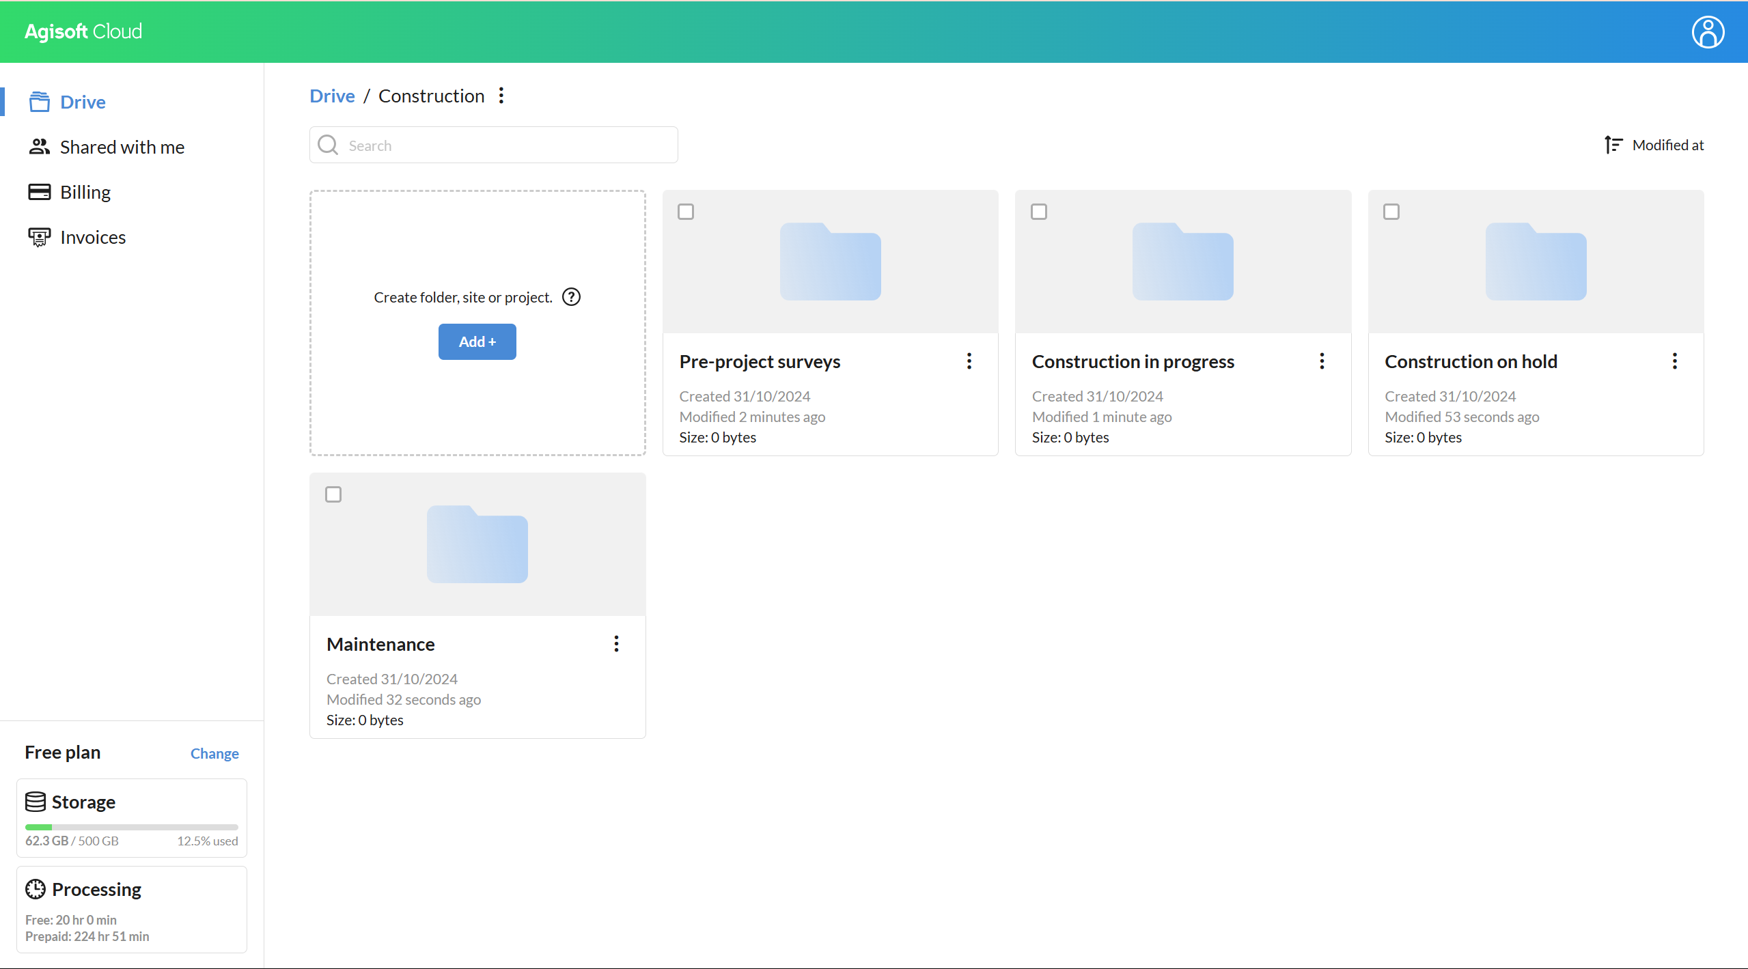Viewport: 1748px width, 969px height.
Task: Click the storage usage progress bar
Action: pyautogui.click(x=131, y=827)
